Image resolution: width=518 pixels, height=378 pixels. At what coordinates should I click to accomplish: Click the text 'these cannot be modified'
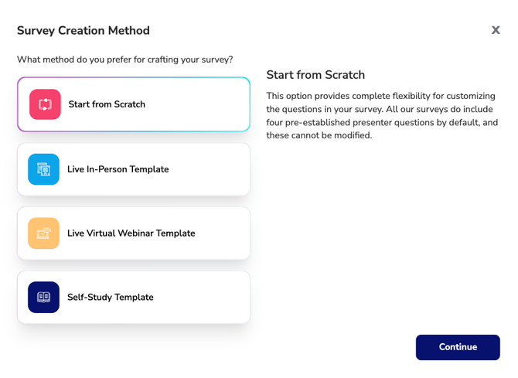[x=319, y=135]
